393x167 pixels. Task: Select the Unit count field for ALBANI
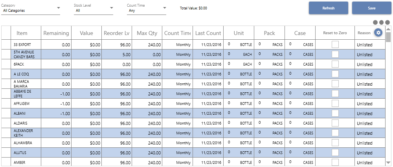pos(233,113)
